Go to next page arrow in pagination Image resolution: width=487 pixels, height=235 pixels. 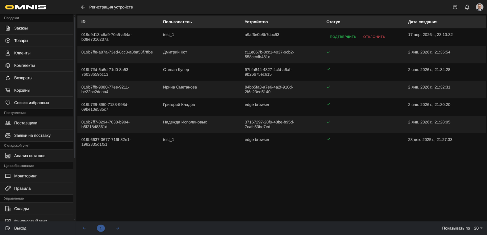pyautogui.click(x=118, y=228)
